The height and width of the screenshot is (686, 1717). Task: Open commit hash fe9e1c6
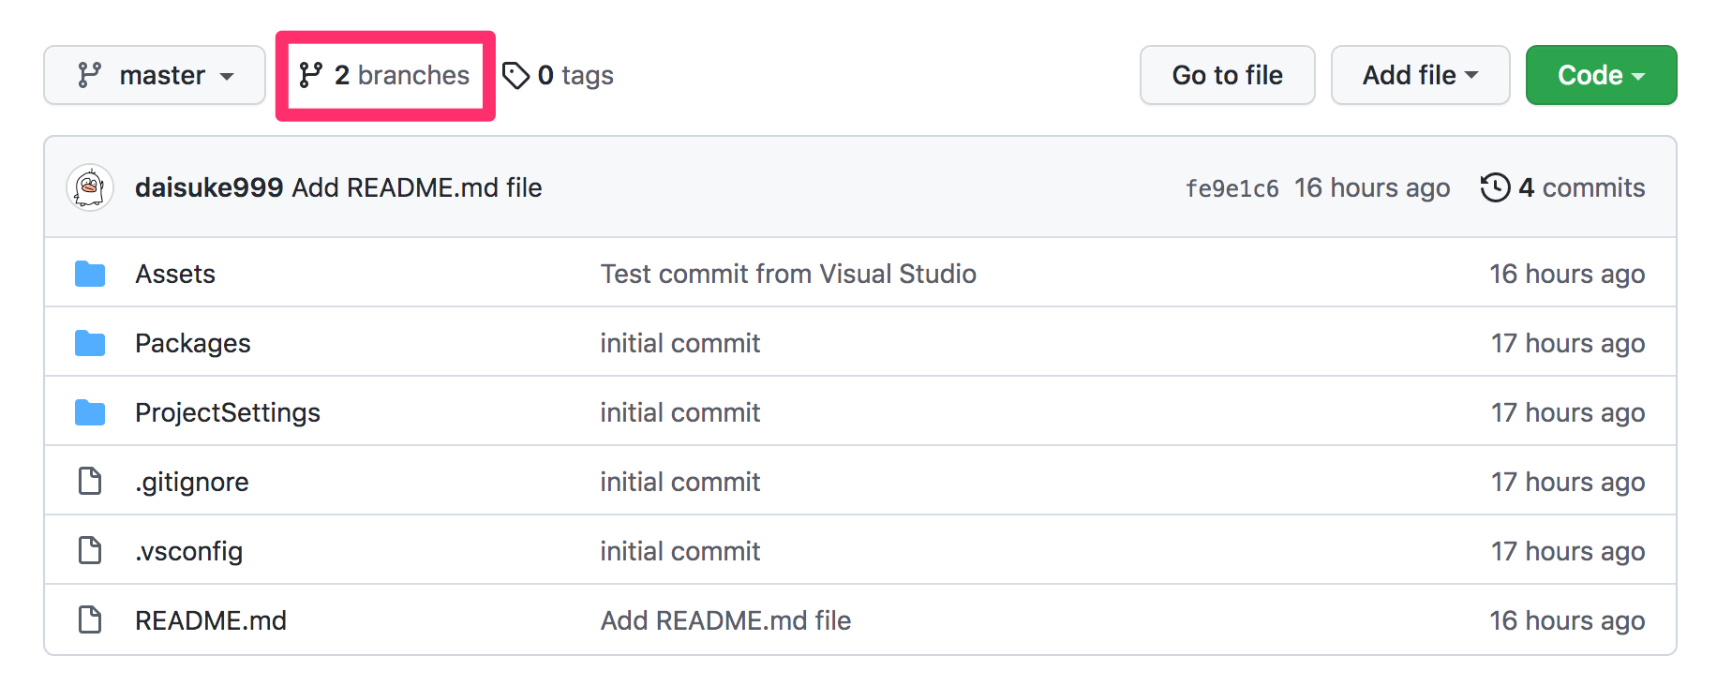[1232, 188]
